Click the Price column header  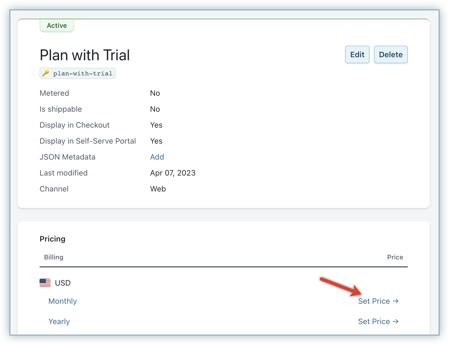[x=395, y=257]
